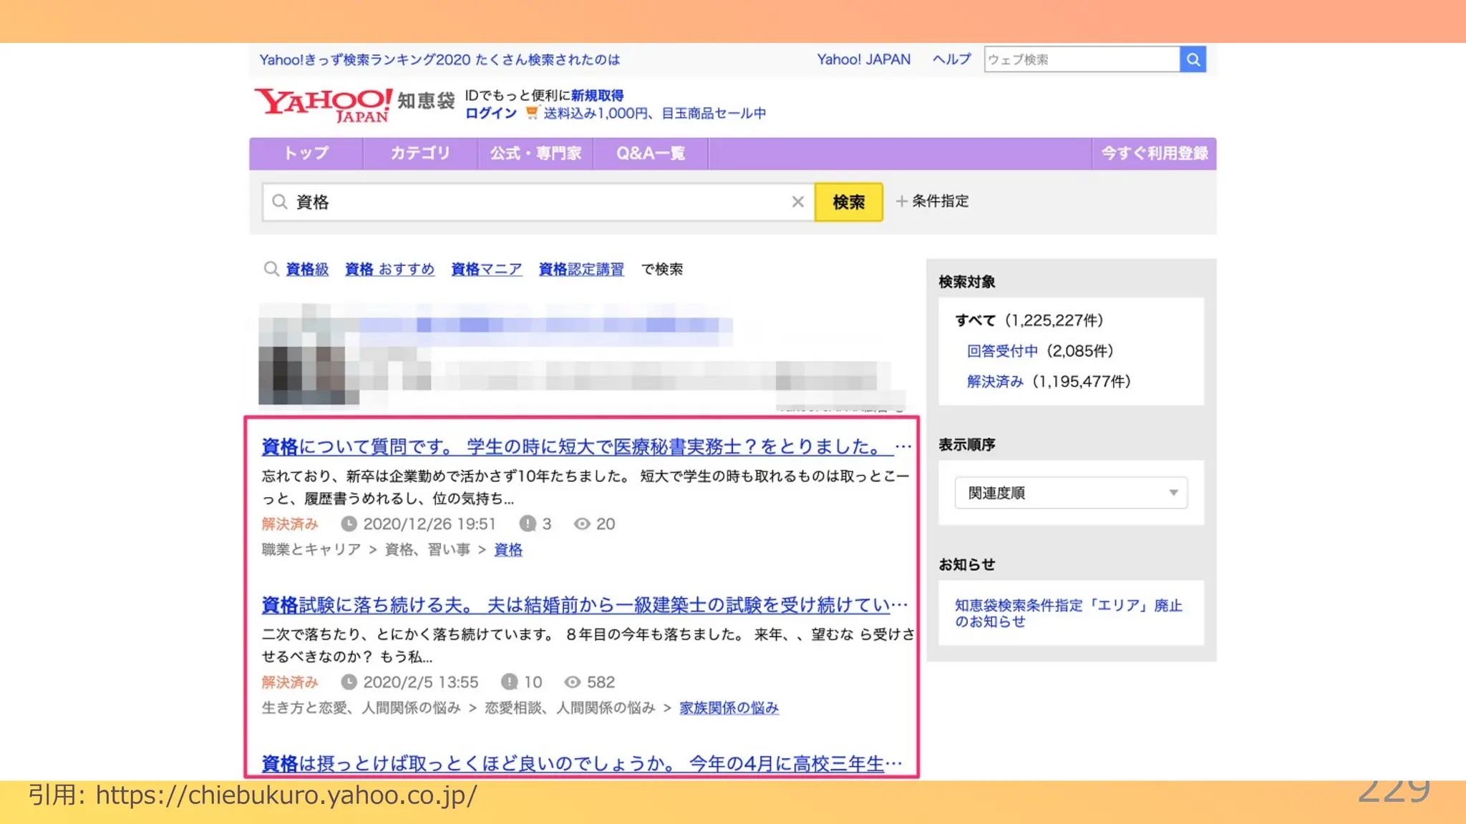The height and width of the screenshot is (824, 1466).
Task: Click the blue web search magnifier button
Action: (x=1193, y=59)
